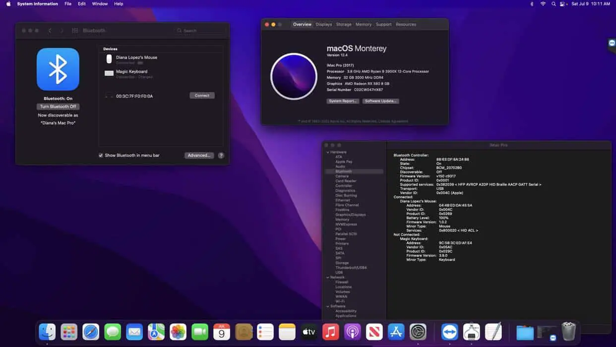Open Mail from the Dock
616x347 pixels.
(134, 332)
